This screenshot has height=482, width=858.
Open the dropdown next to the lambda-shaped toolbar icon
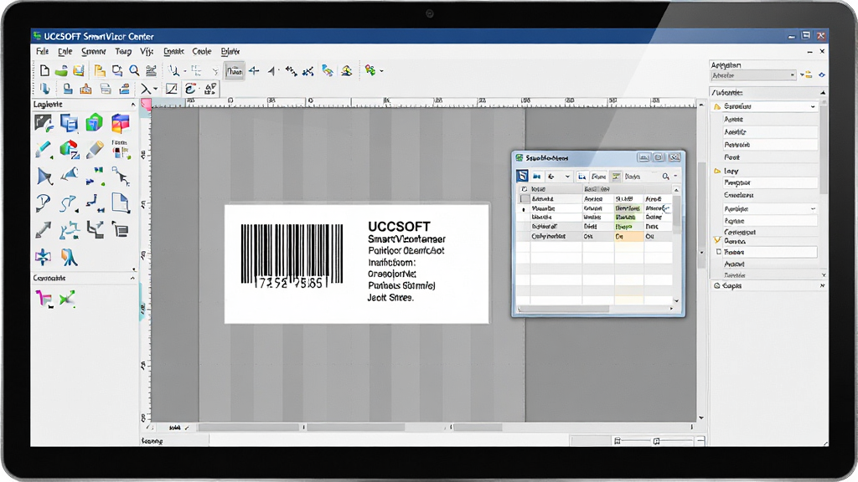point(155,89)
